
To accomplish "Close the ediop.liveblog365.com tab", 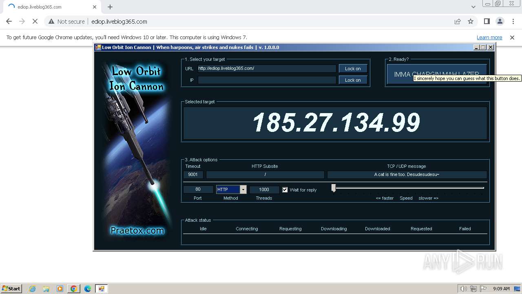I will pos(95,7).
